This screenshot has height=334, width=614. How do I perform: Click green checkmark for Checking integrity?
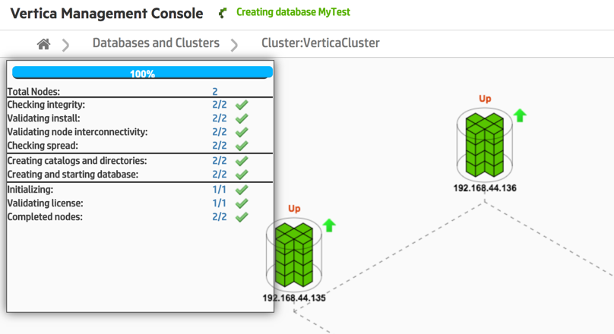pos(242,105)
